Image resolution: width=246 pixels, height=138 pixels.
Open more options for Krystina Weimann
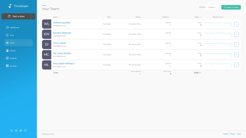(236, 34)
